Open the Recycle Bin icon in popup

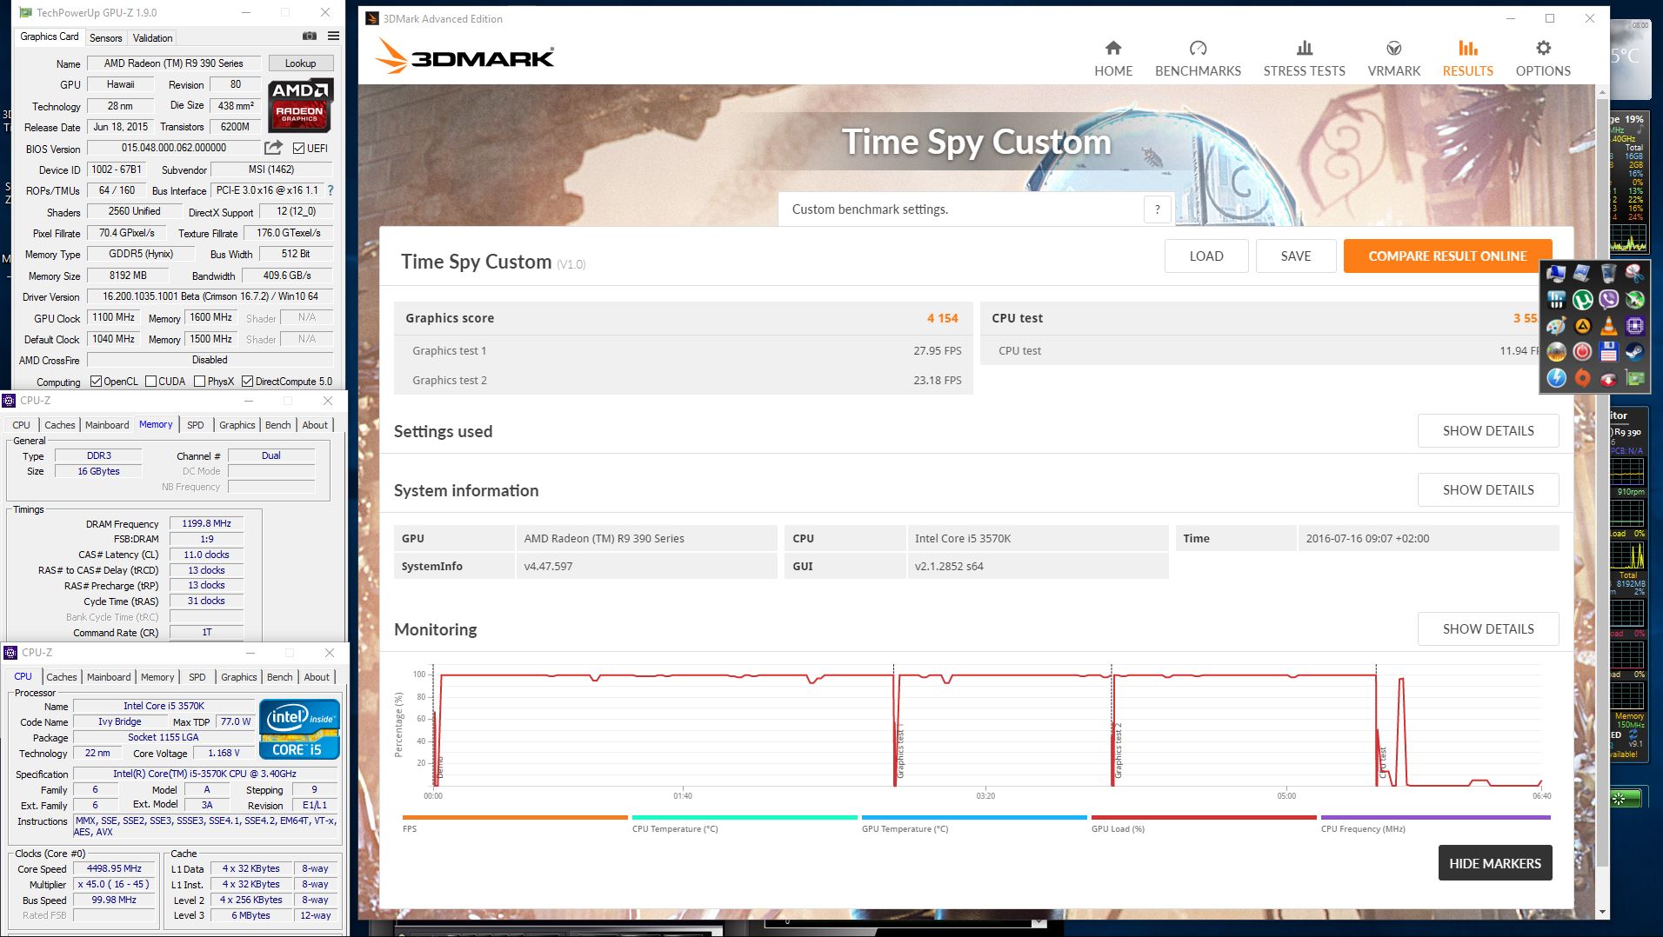(x=1608, y=274)
